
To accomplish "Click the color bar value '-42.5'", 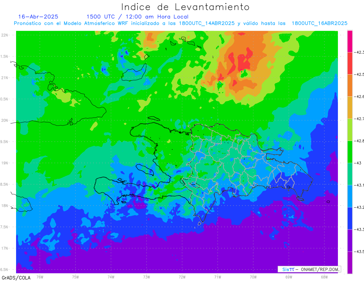I will click(359, 74).
